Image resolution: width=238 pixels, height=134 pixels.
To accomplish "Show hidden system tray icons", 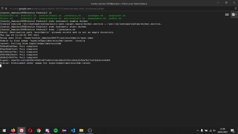I will pos(197,131).
